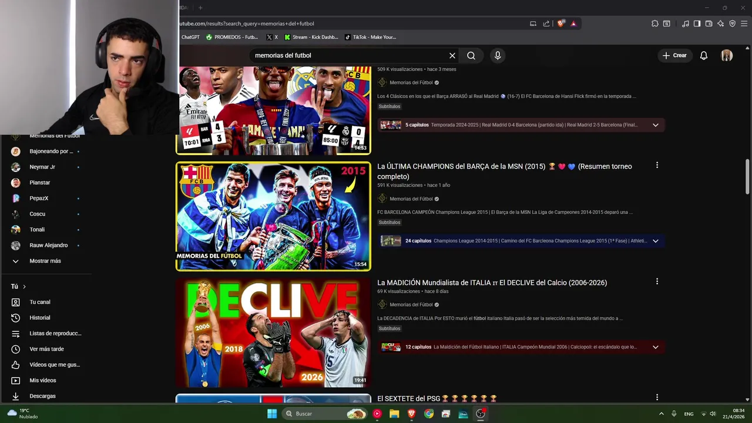Click the taskbar Buscar search box

325,414
